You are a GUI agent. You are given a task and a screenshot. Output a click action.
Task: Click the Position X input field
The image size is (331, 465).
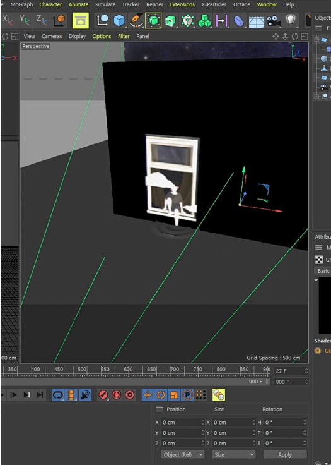point(183,422)
